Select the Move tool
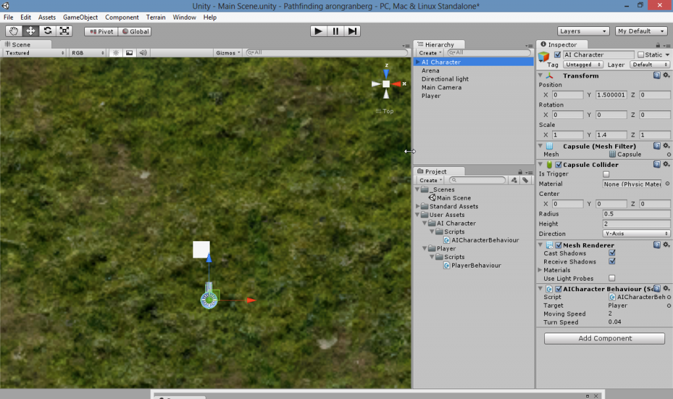This screenshot has height=399, width=673. point(31,31)
